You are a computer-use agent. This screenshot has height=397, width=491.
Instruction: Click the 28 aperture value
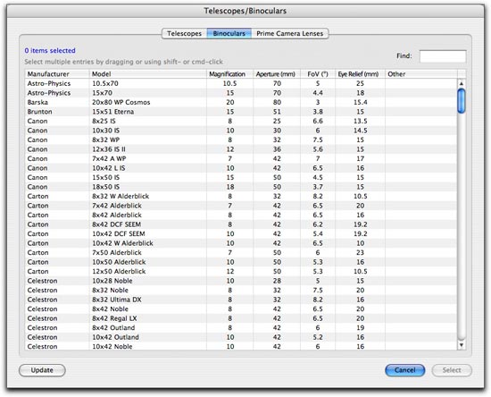point(277,281)
